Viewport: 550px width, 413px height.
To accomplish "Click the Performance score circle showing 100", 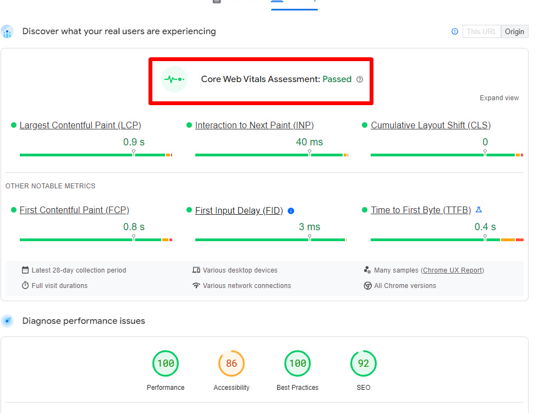I will pyautogui.click(x=166, y=363).
